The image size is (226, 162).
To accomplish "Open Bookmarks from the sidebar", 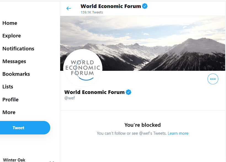I will click(x=16, y=74).
